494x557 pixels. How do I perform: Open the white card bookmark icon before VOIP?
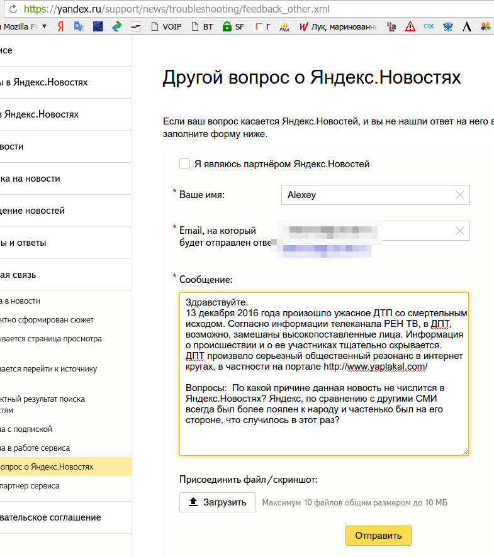point(135,26)
